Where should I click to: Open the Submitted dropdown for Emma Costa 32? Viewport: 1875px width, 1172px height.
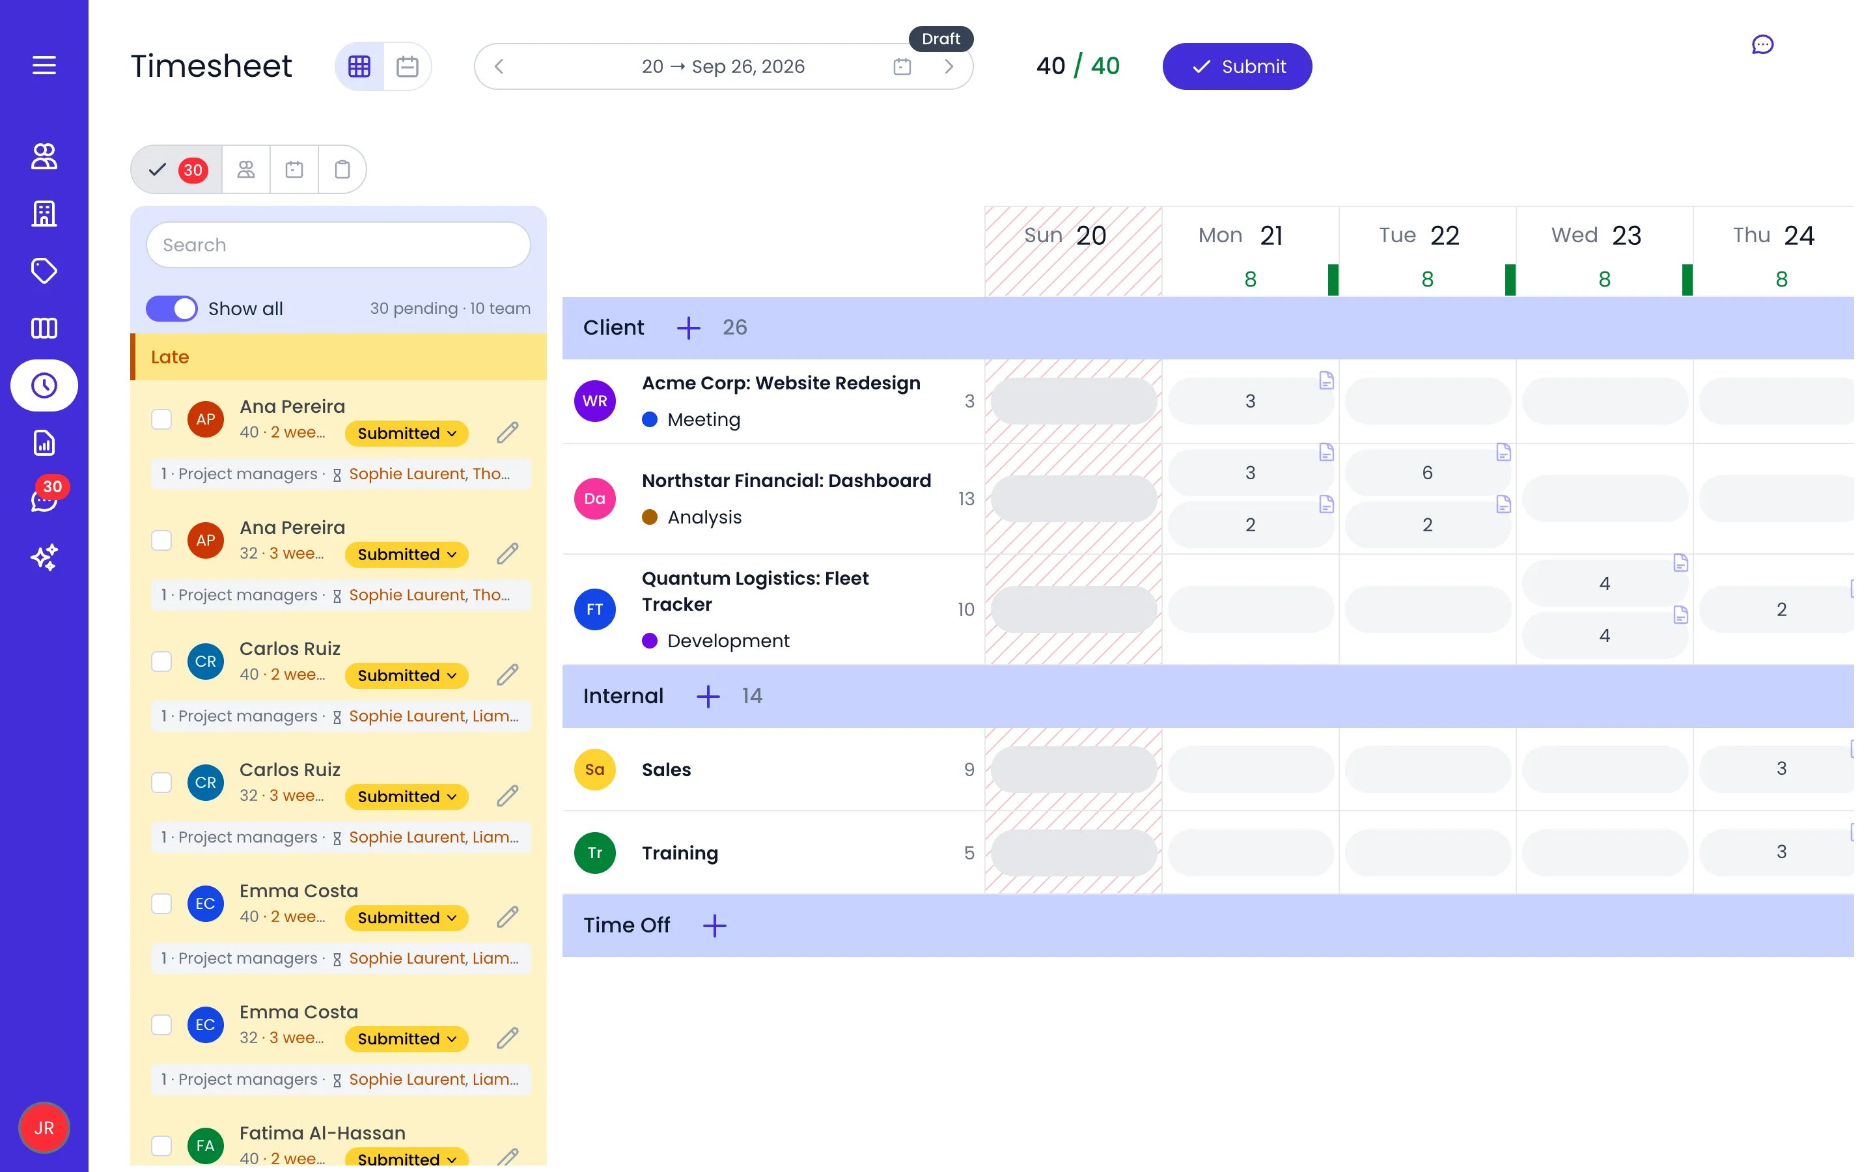(x=407, y=1039)
